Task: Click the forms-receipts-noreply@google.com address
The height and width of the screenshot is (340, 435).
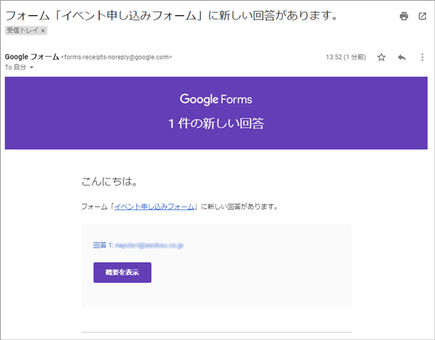Action: point(117,57)
